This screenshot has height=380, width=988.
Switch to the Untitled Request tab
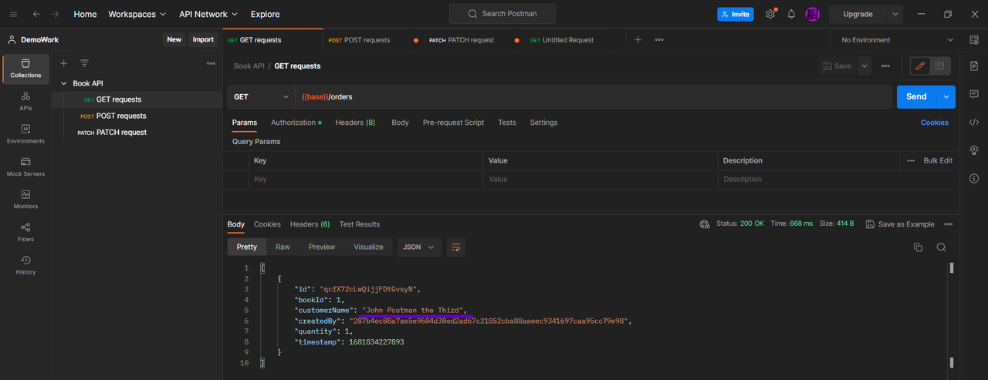(x=576, y=40)
